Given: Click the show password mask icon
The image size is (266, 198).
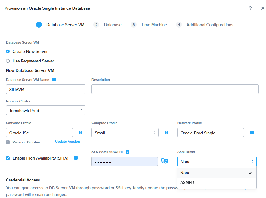Looking at the screenshot, I should 164,161.
